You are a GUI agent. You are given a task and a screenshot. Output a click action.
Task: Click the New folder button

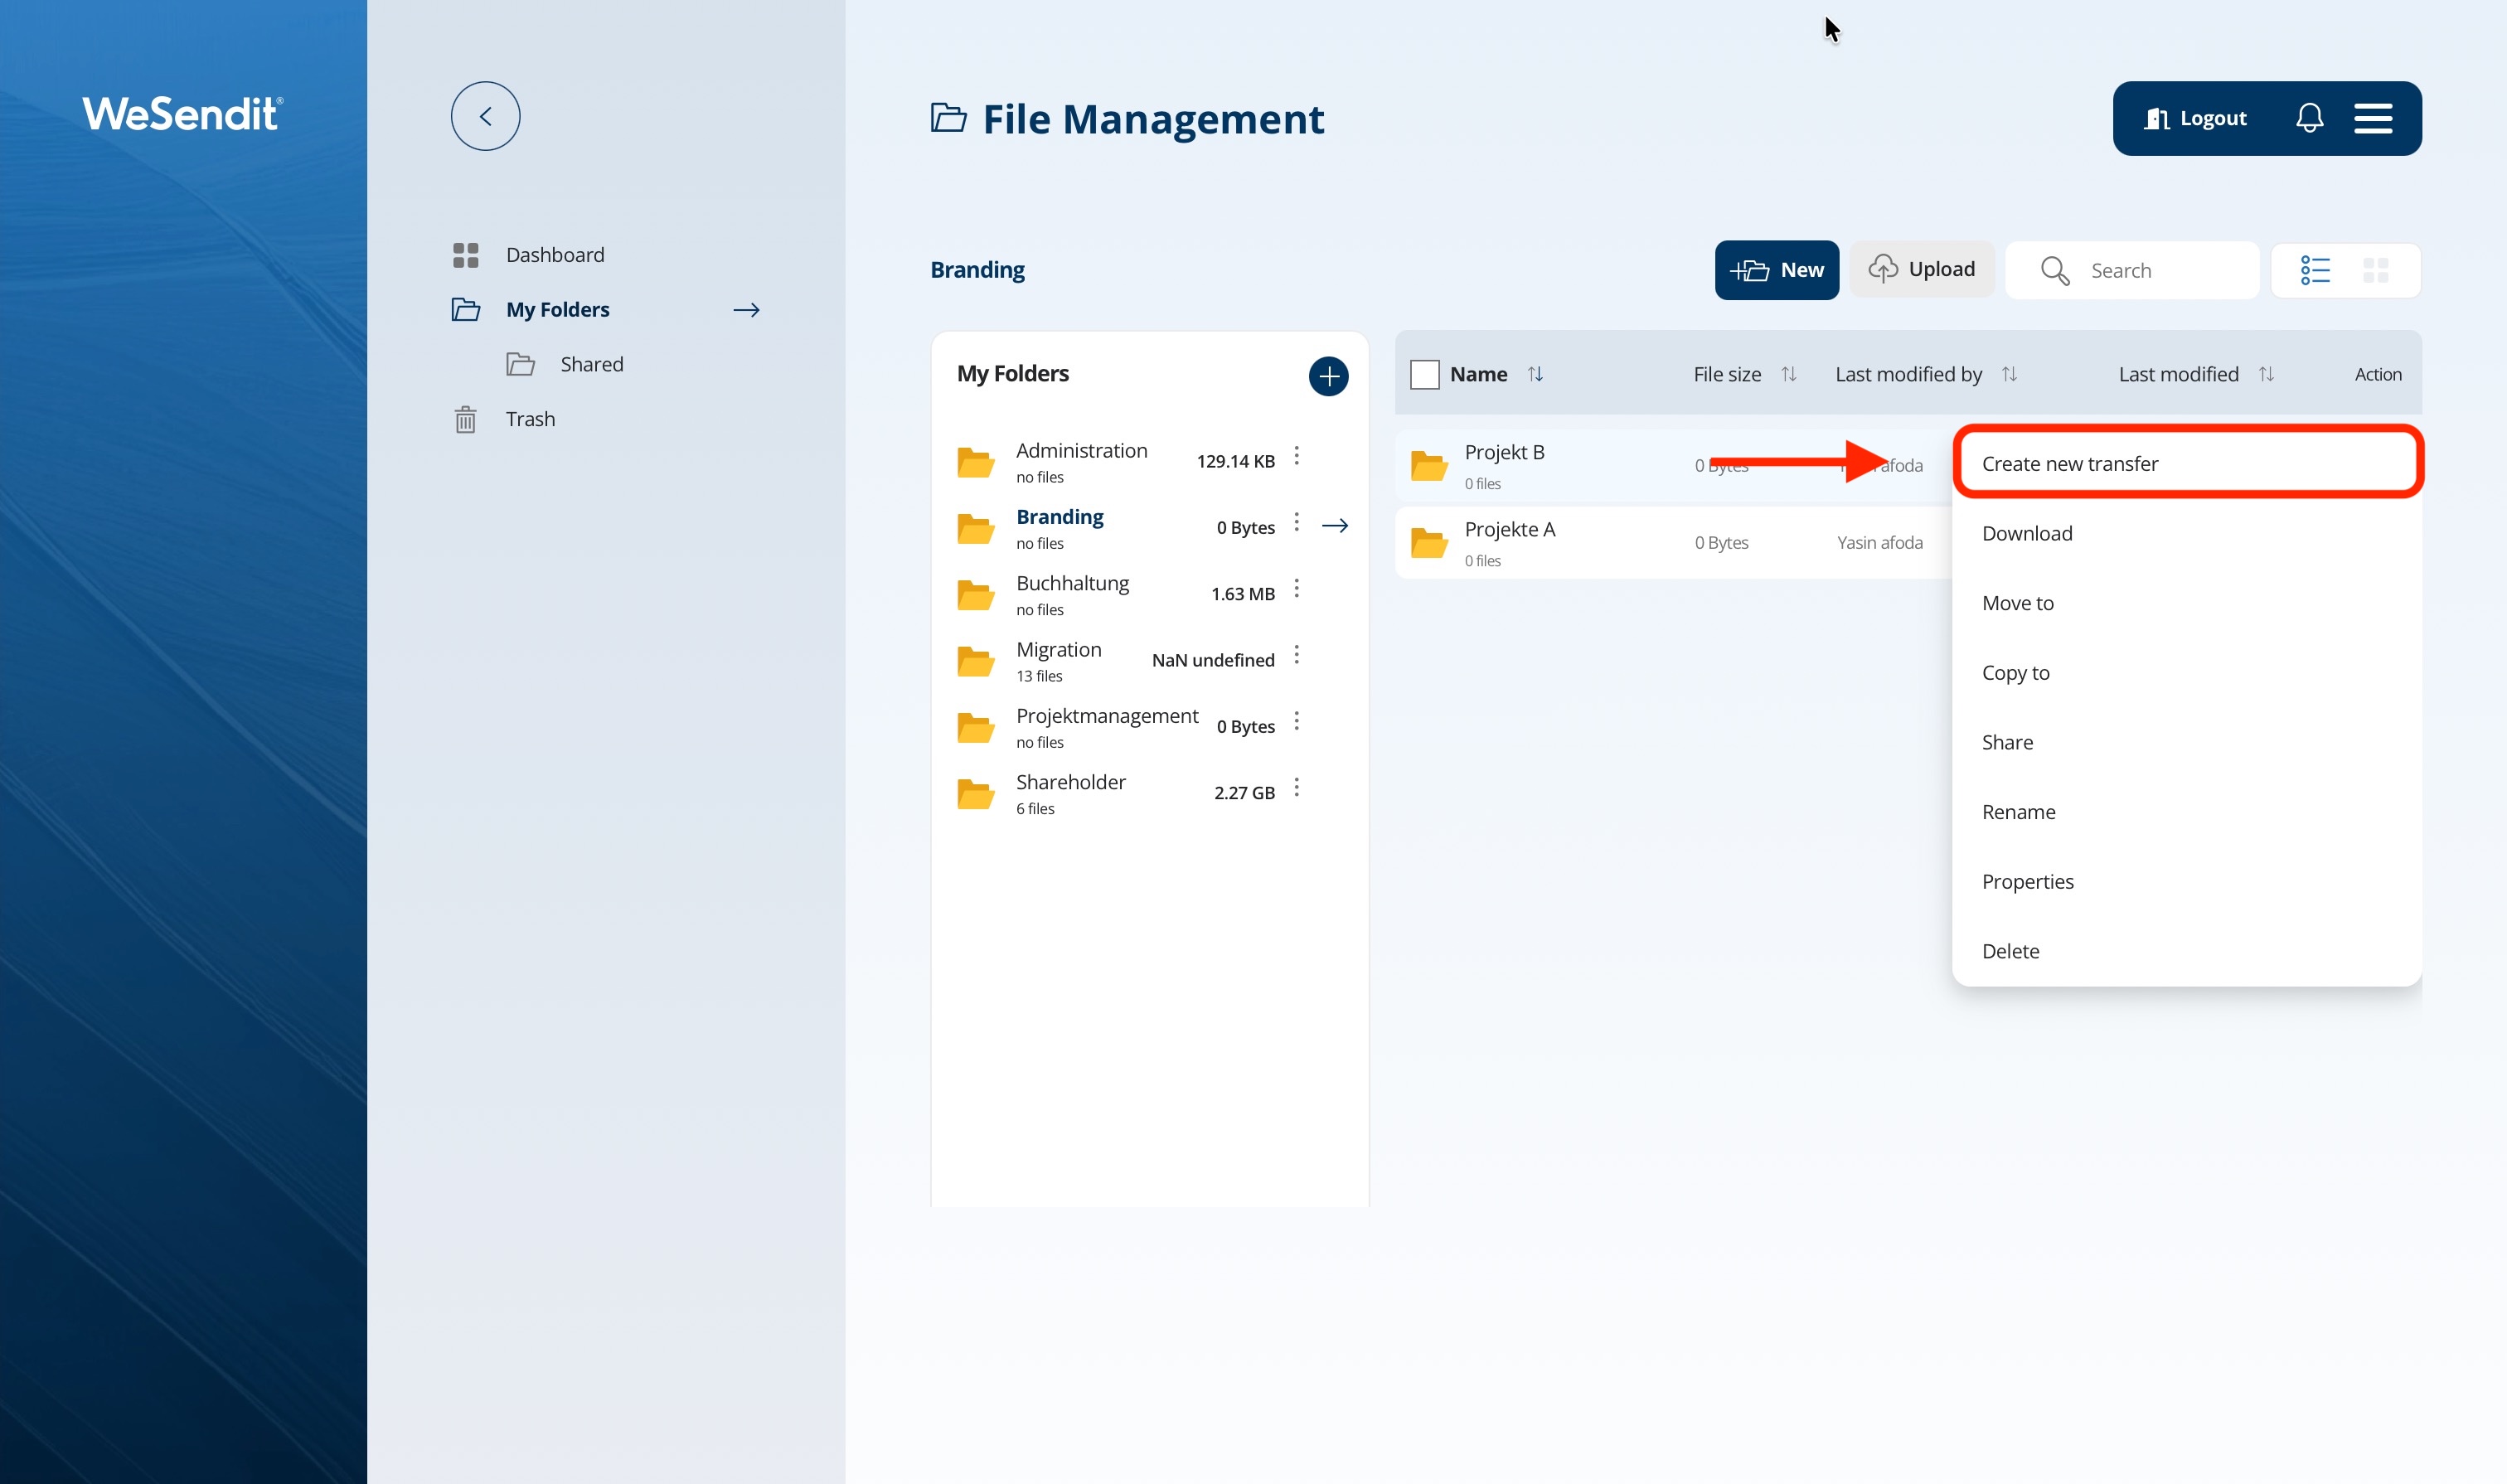coord(1775,270)
